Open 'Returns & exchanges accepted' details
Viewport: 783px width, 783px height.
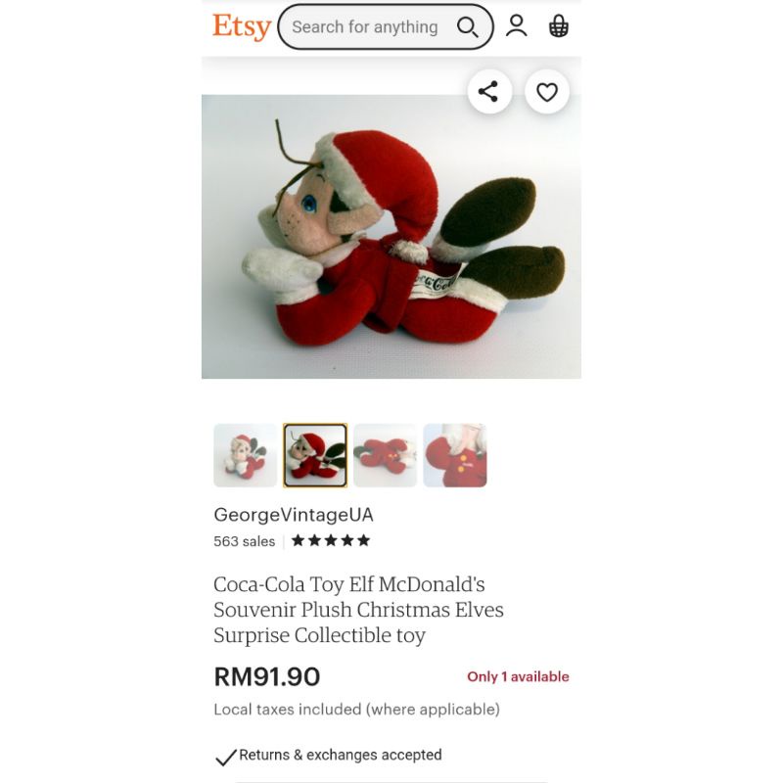340,755
